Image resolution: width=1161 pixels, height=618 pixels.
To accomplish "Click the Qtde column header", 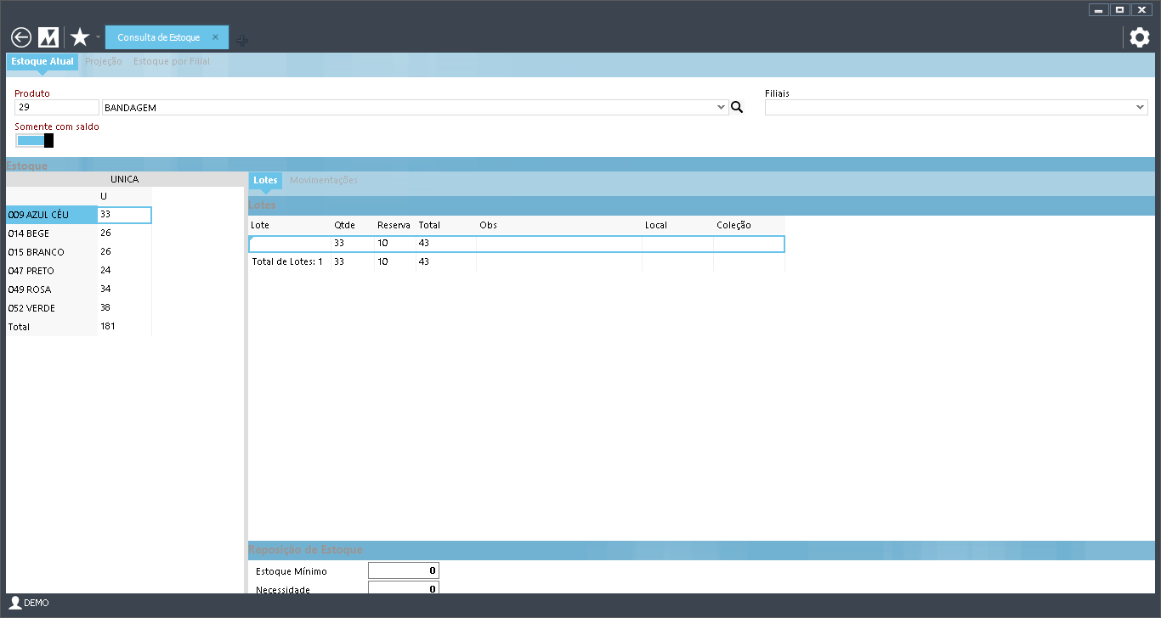I will (344, 226).
